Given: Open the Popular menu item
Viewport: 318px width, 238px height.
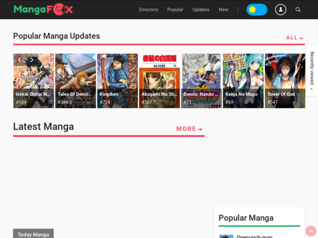Looking at the screenshot, I should coord(175,10).
